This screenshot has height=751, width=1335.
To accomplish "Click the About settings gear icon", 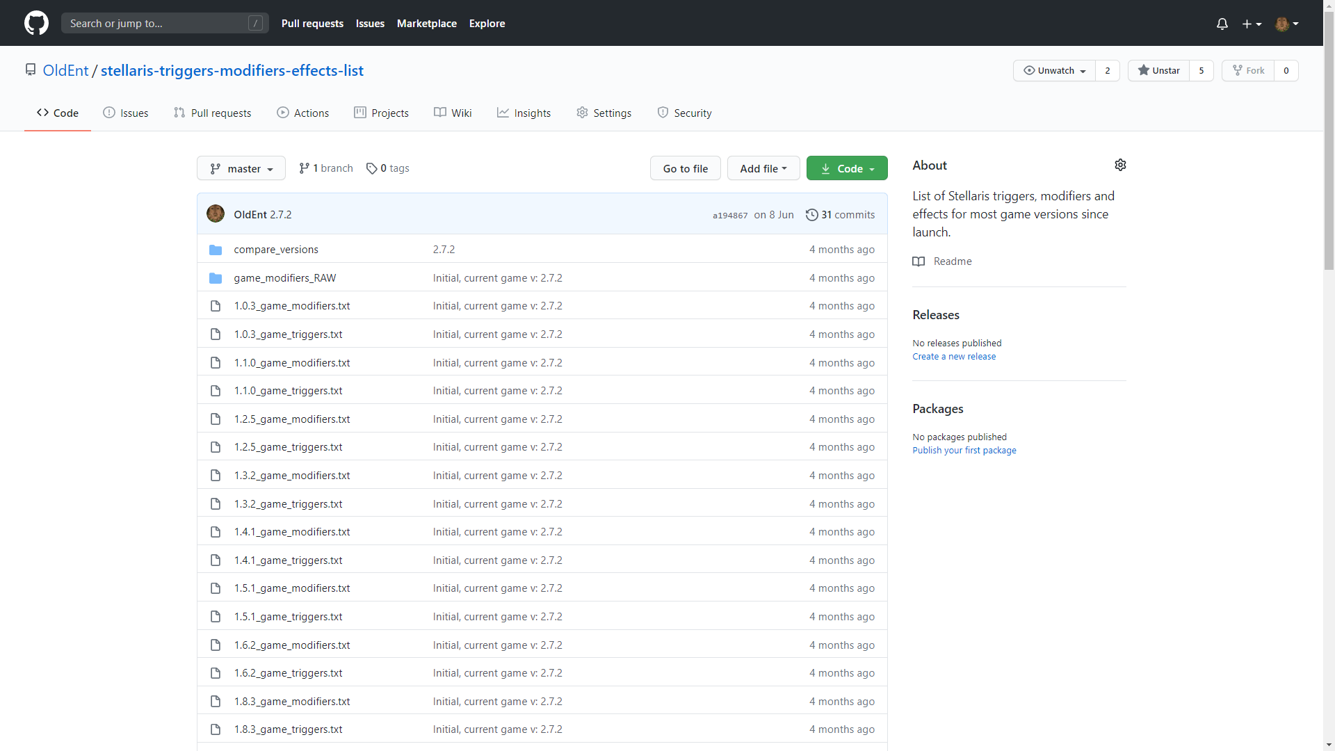I will (x=1120, y=165).
